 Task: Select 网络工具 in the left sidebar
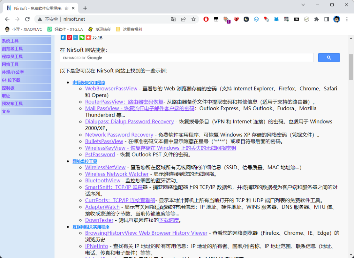click(x=10, y=64)
